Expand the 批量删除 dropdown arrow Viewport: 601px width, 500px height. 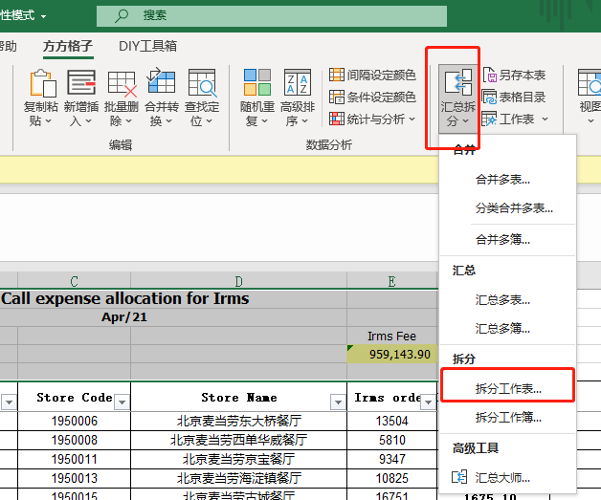tap(129, 121)
